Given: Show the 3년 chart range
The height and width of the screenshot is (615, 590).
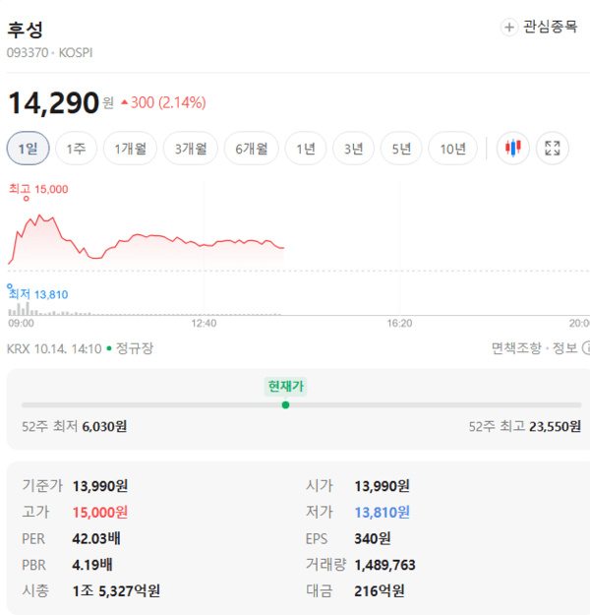Looking at the screenshot, I should coord(354,149).
